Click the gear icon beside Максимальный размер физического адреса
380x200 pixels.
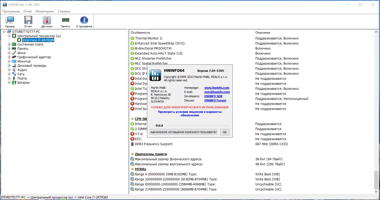point(132,159)
